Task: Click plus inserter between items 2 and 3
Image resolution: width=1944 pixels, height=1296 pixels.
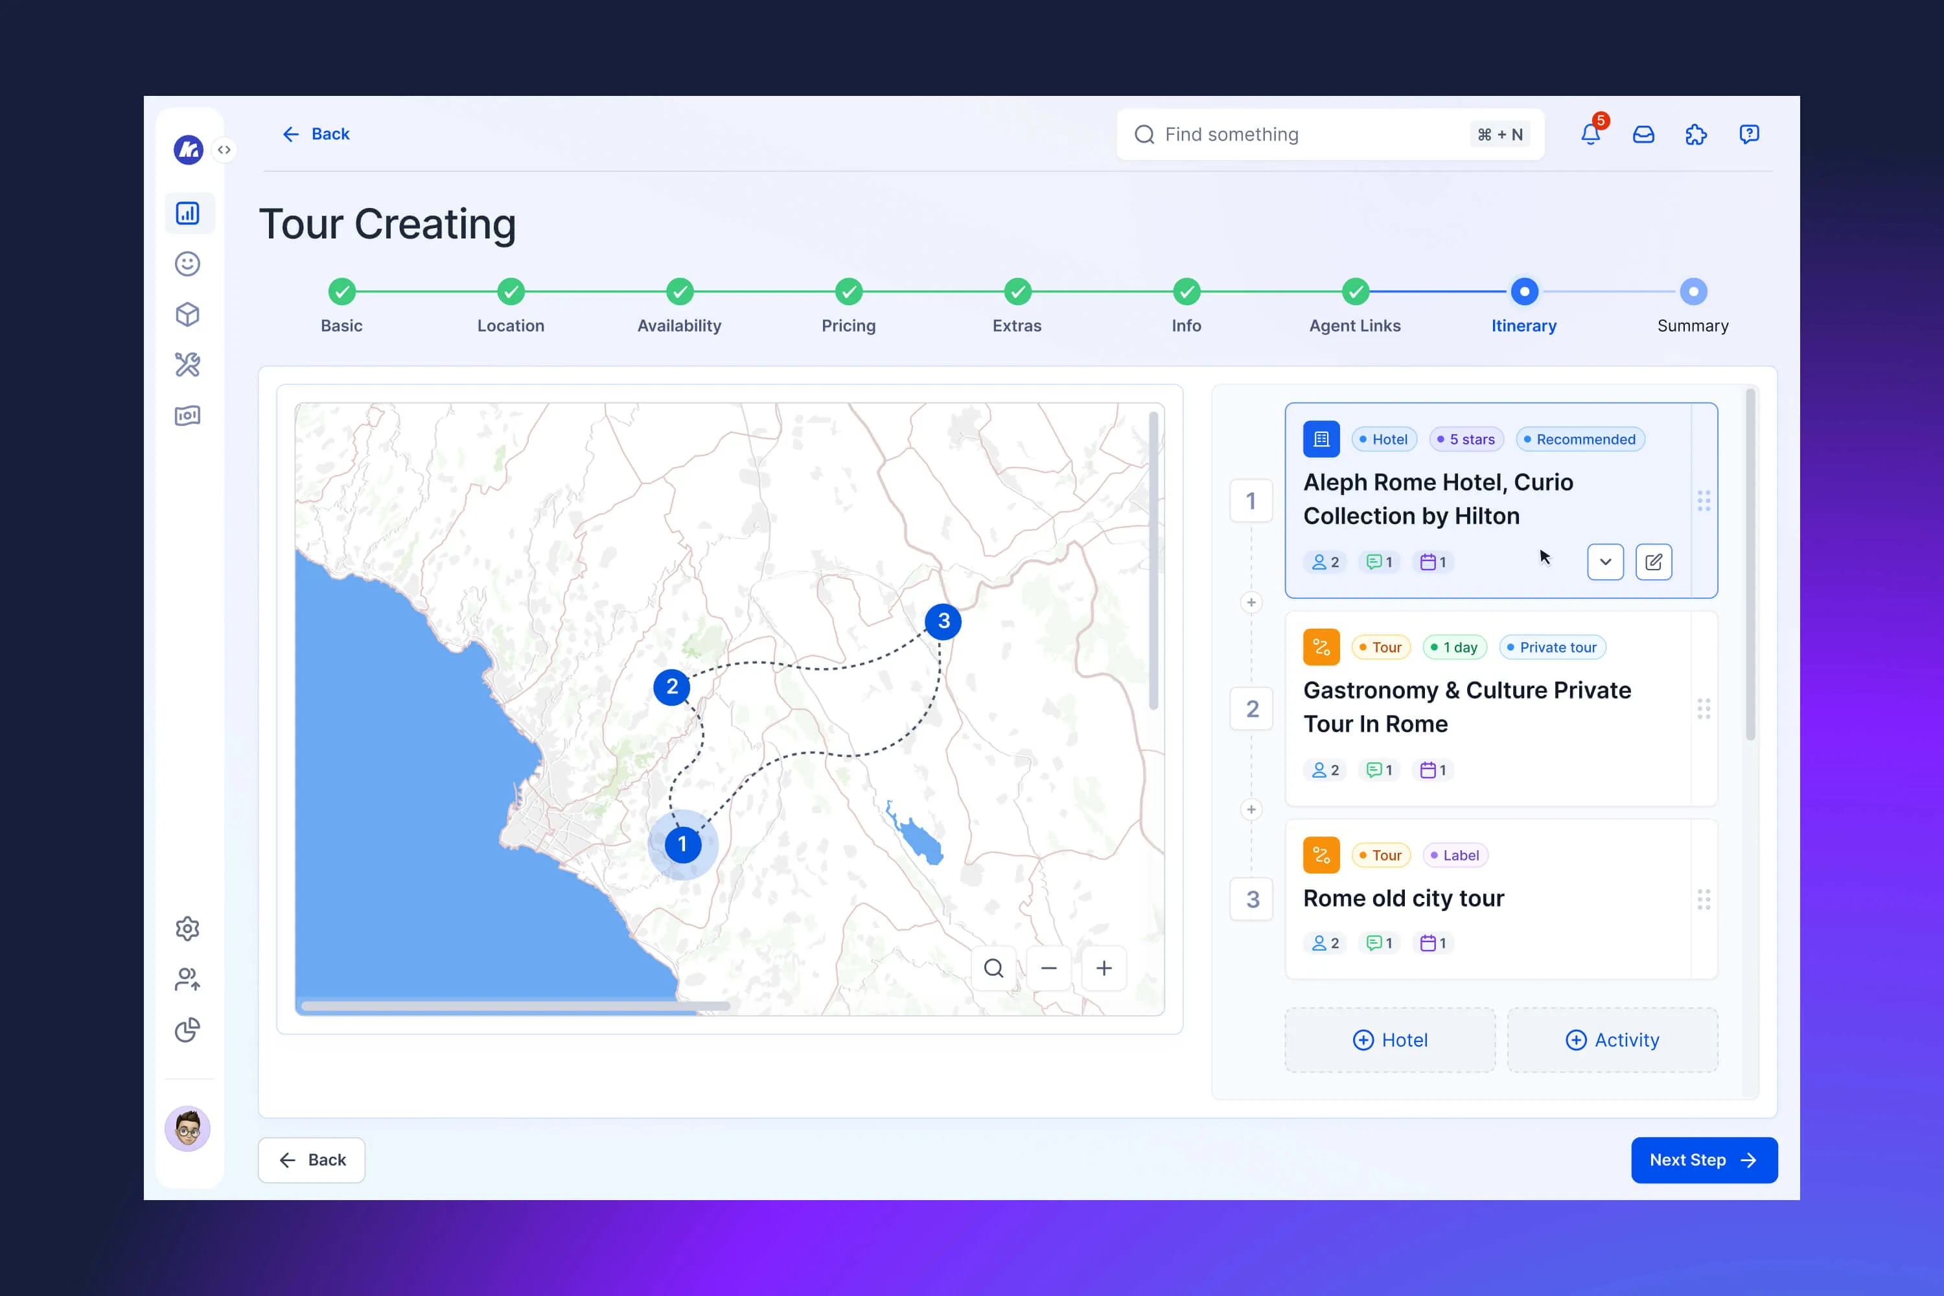Action: 1251,809
